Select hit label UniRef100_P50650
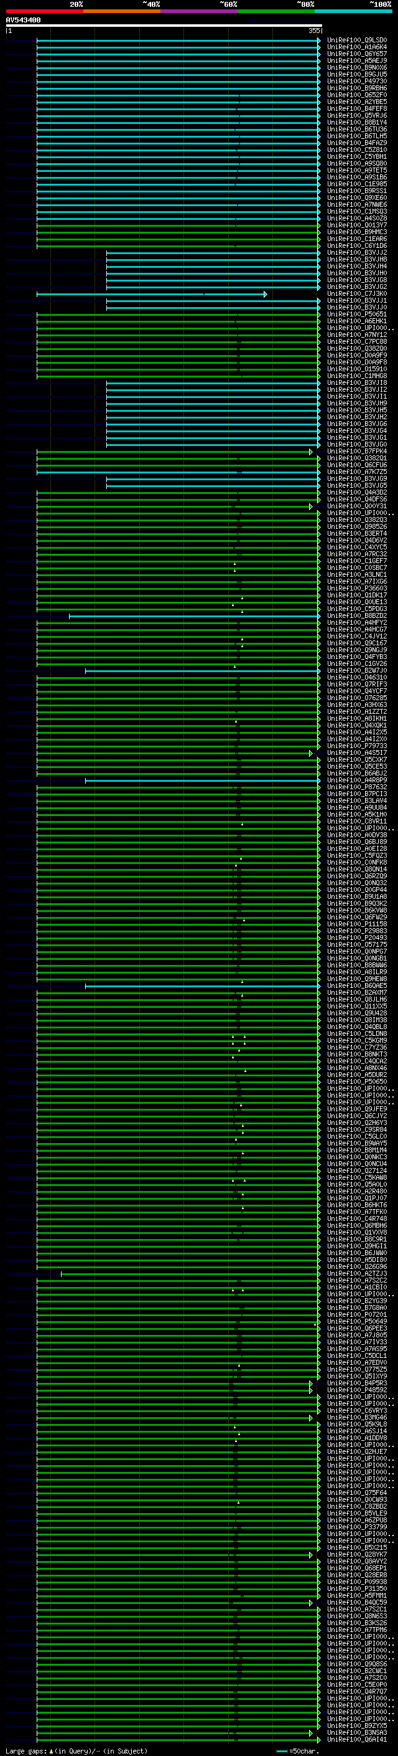 (x=357, y=1081)
